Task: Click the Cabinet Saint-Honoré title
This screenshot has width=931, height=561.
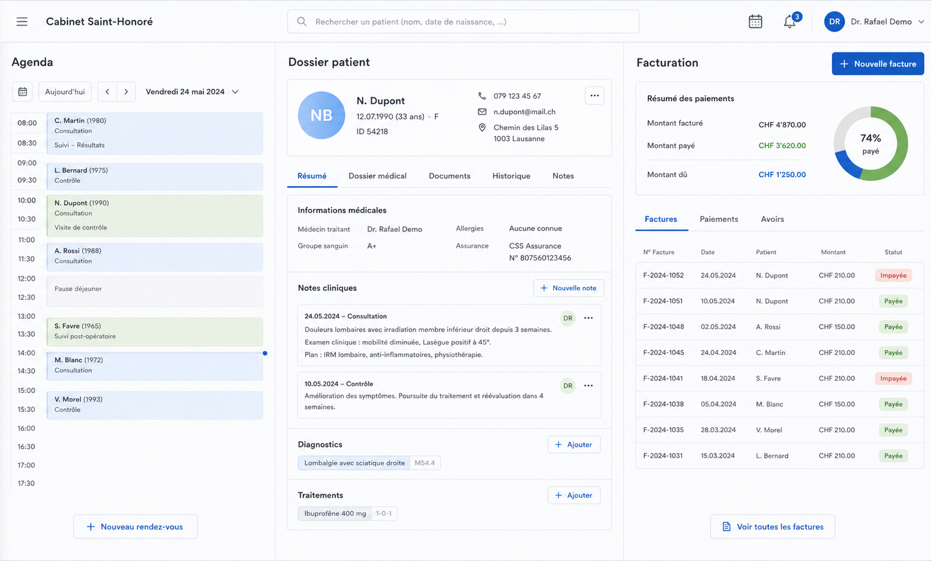Action: (100, 21)
